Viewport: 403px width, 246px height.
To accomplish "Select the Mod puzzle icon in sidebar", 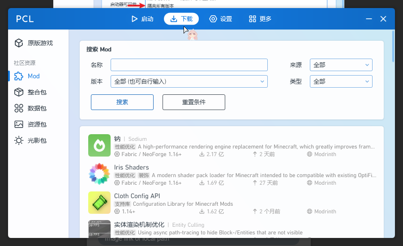I will 19,76.
